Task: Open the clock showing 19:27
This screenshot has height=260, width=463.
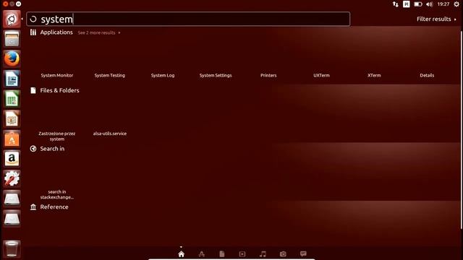Action: (443, 4)
